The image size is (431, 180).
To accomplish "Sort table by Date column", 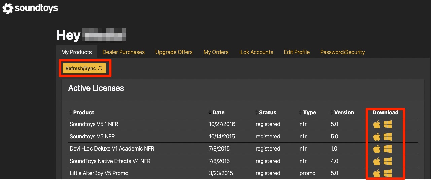I will coord(216,112).
